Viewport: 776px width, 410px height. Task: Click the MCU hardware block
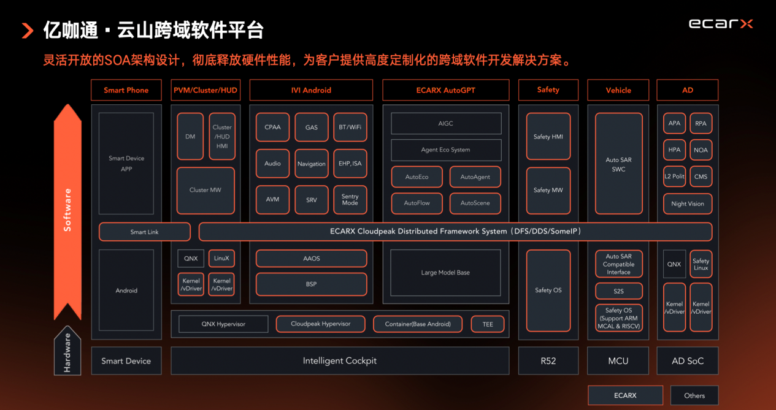coord(618,361)
